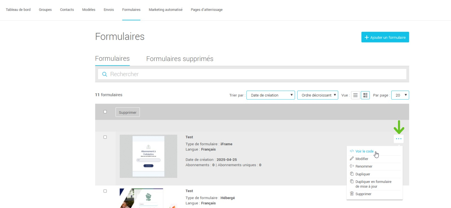Check the box for the iFrame Test form
This screenshot has width=451, height=208.
(105, 137)
